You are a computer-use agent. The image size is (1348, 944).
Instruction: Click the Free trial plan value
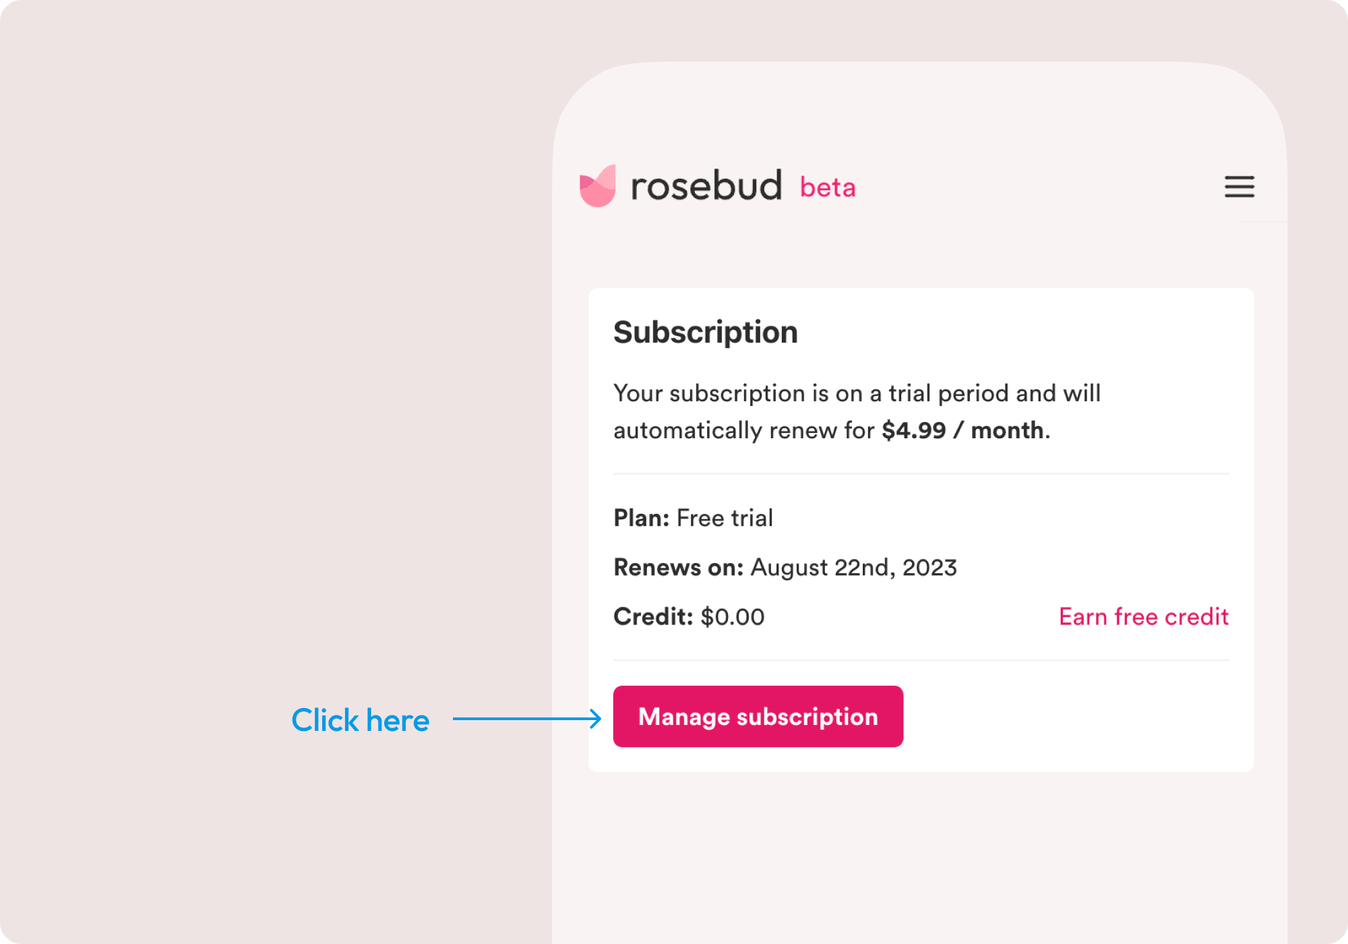(x=725, y=518)
